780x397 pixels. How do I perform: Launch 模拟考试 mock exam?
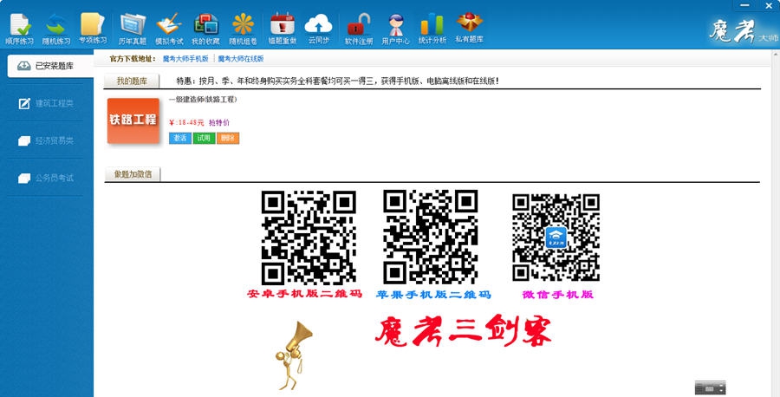(169, 29)
